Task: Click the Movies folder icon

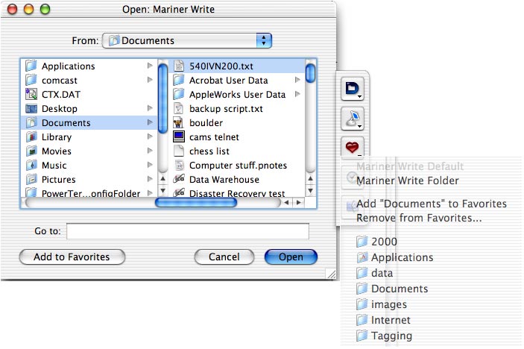Action: 31,151
